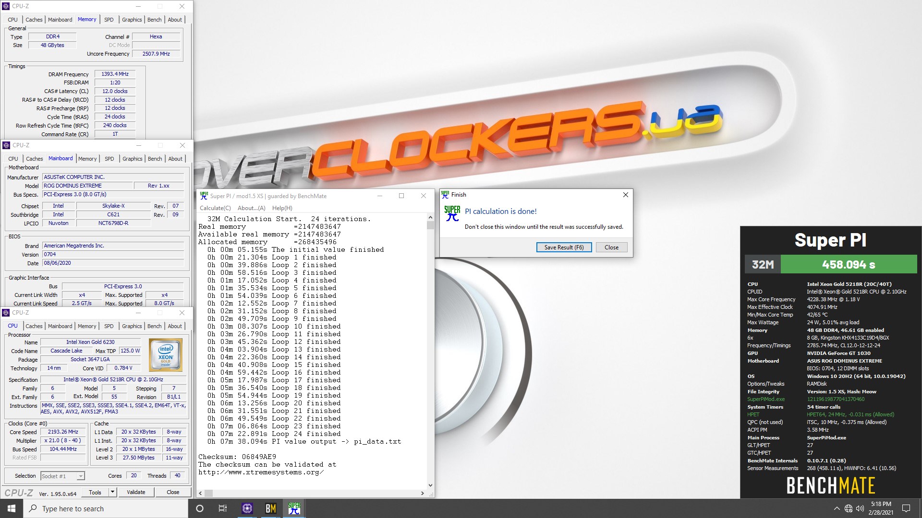Click 458.094 s result in BenchMate
Viewport: 922px width, 518px height.
pyautogui.click(x=849, y=264)
